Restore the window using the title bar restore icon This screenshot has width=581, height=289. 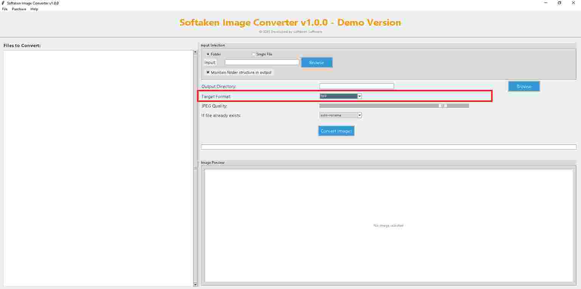pyautogui.click(x=559, y=3)
